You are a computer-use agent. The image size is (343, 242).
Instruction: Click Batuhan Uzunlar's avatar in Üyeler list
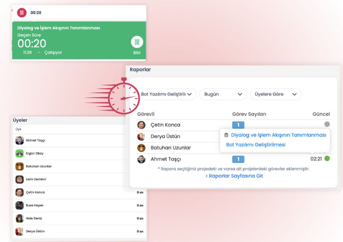(19, 166)
